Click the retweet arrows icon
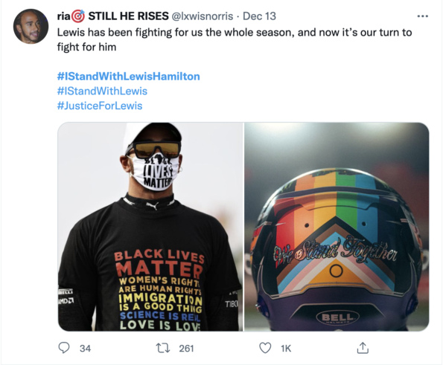This screenshot has width=443, height=365. (x=163, y=348)
